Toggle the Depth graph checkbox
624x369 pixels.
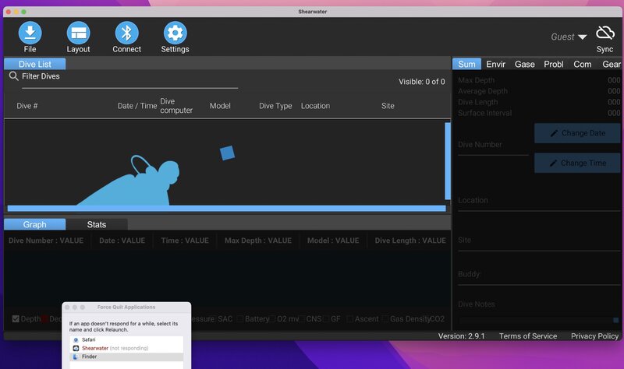pyautogui.click(x=16, y=319)
